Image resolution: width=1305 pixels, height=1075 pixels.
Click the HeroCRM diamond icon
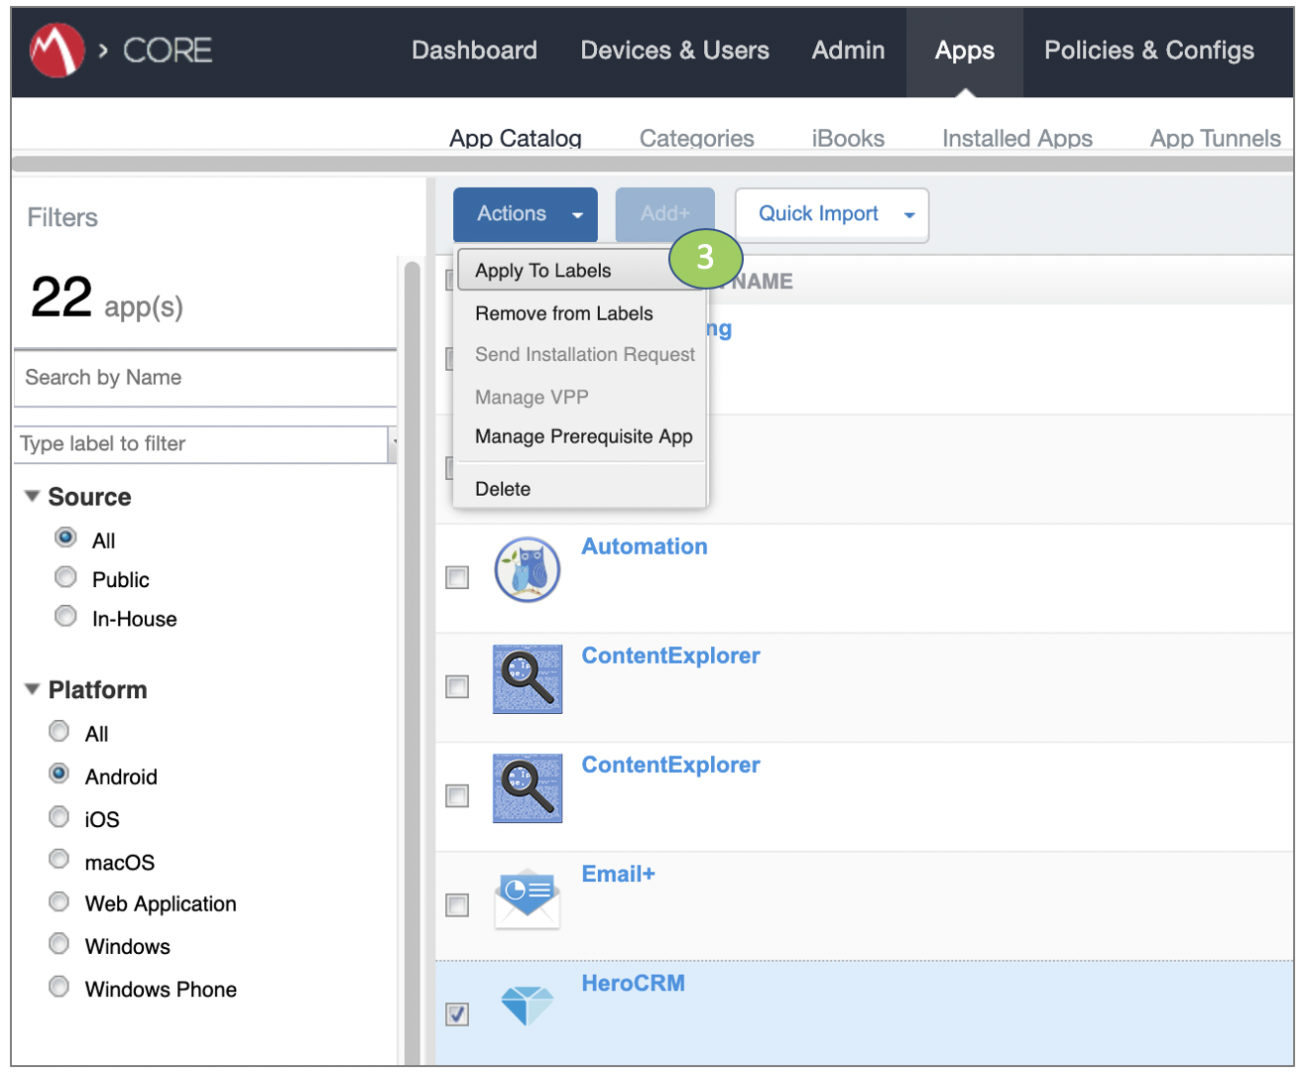coord(527,1005)
